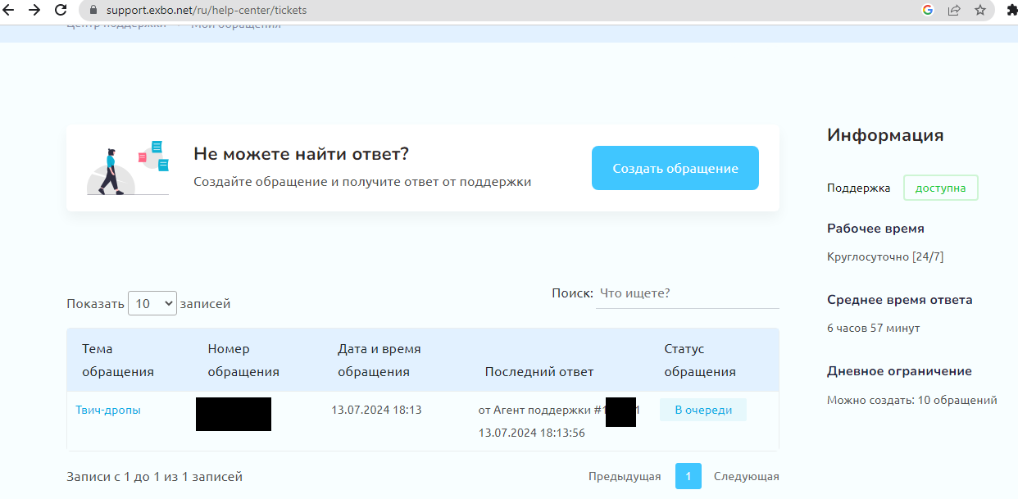
Task: Reload the support page
Action: 61,11
